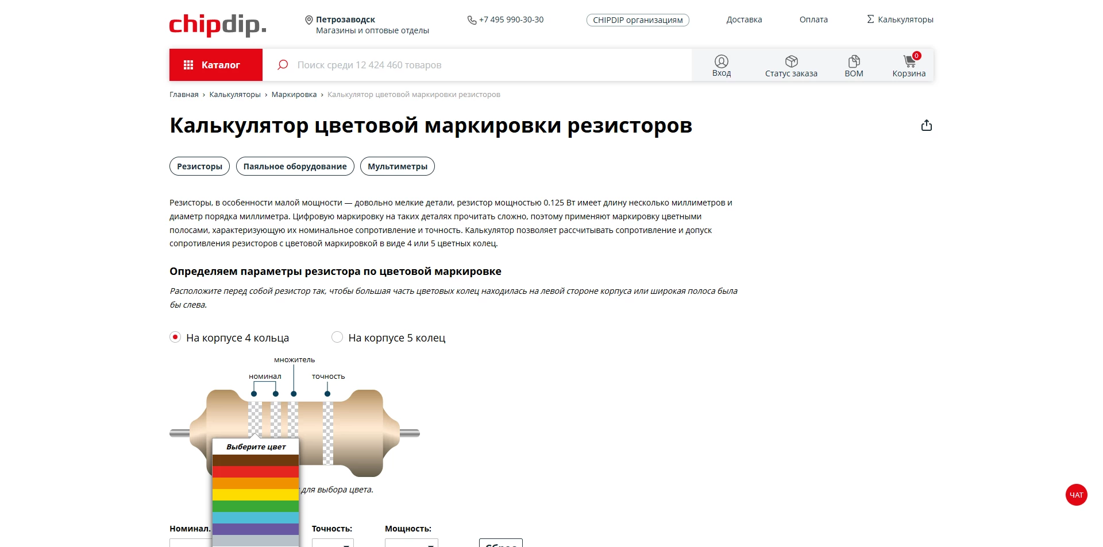The width and height of the screenshot is (1103, 547).
Task: Click the CHIPDIP организациям button
Action: click(x=637, y=19)
